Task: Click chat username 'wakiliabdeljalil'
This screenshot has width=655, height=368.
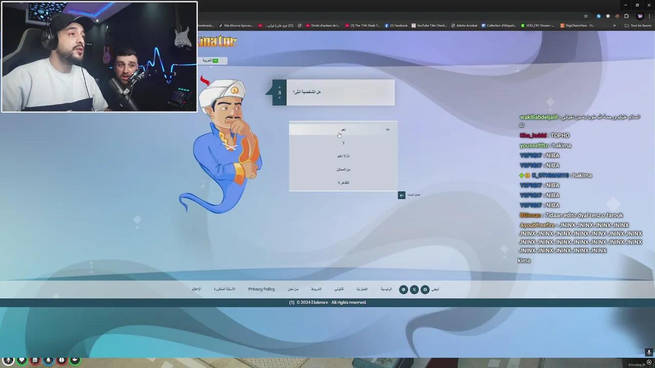Action: click(x=539, y=118)
